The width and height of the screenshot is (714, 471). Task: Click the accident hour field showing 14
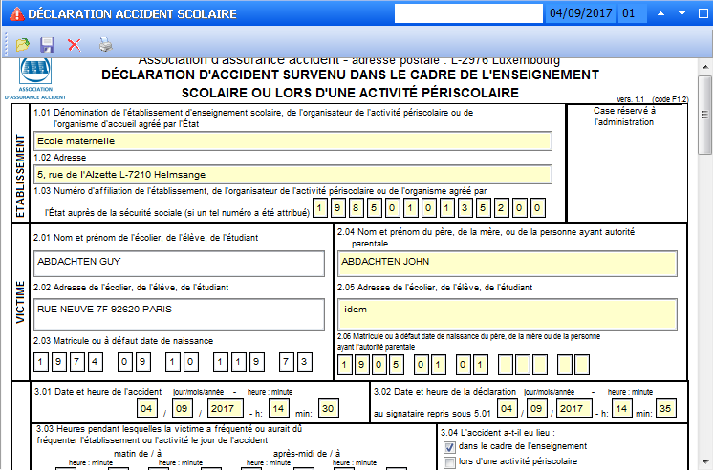pos(279,409)
